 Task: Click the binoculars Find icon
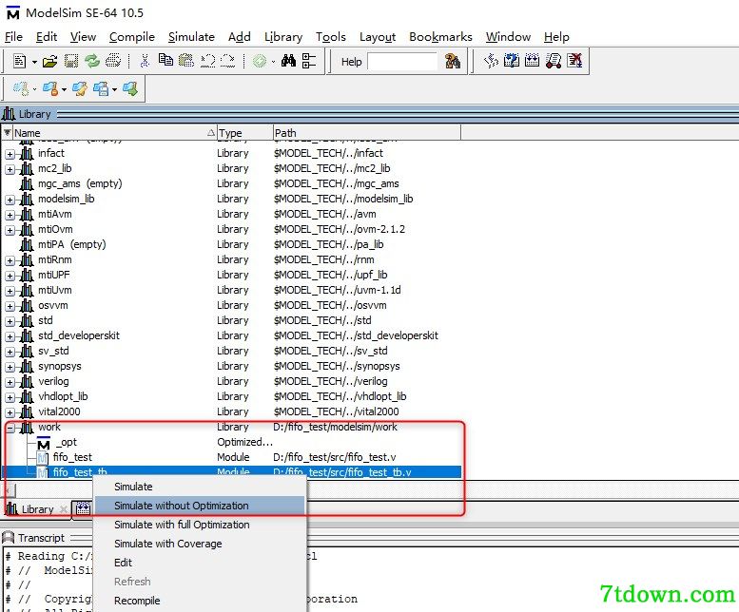[x=288, y=61]
